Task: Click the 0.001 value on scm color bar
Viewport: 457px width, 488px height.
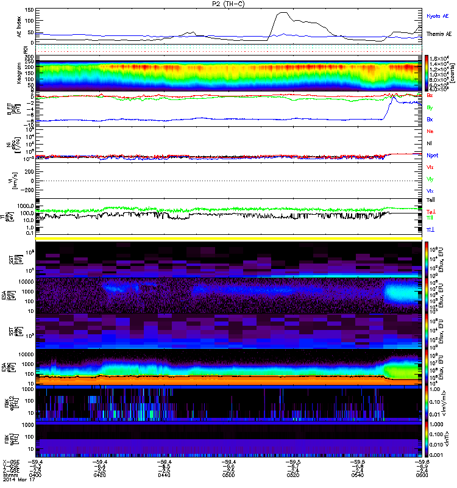Action: 436,455
